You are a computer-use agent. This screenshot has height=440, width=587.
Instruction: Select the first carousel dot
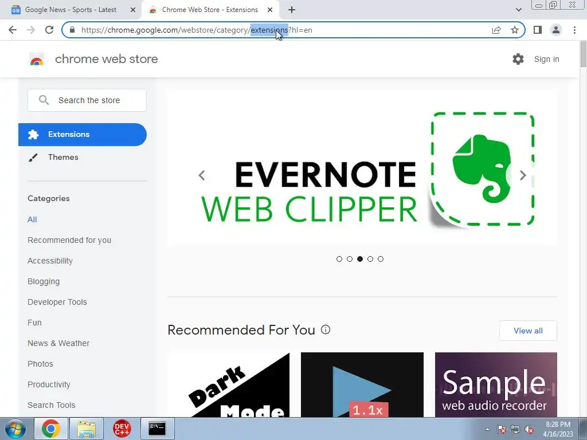pos(339,259)
